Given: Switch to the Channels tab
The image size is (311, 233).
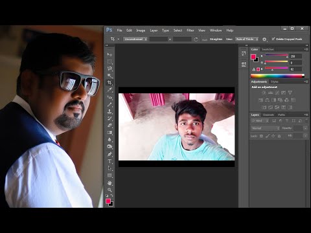Looking at the screenshot, I should click(268, 115).
